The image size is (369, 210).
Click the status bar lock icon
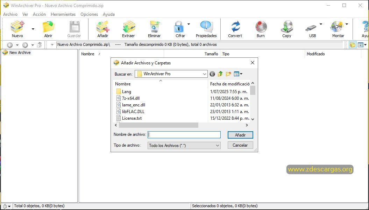coord(5,206)
